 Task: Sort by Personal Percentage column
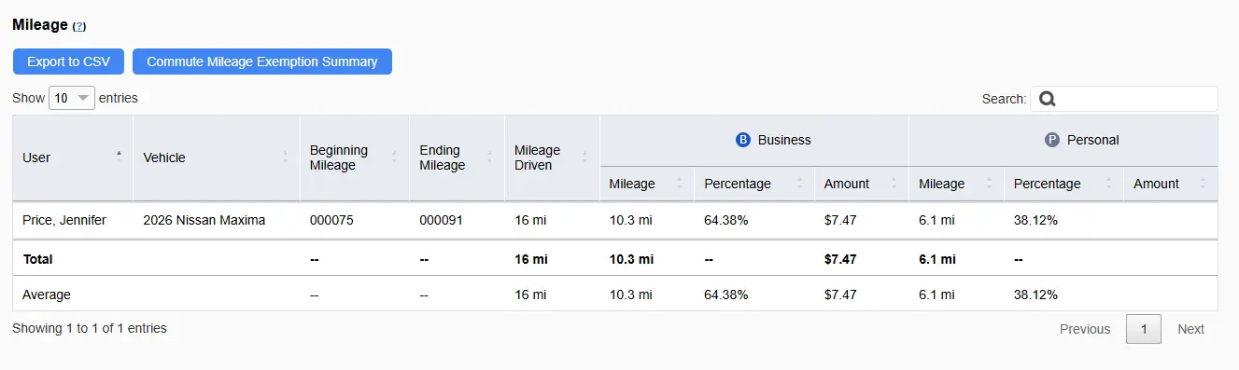[x=1064, y=184]
